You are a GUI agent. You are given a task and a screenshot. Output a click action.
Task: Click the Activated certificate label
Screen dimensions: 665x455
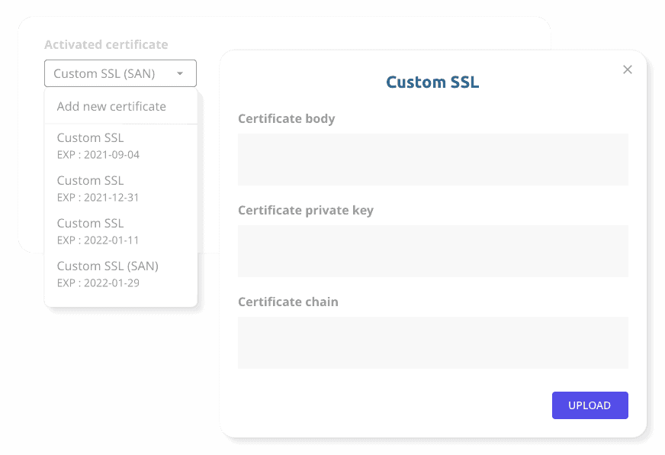106,44
